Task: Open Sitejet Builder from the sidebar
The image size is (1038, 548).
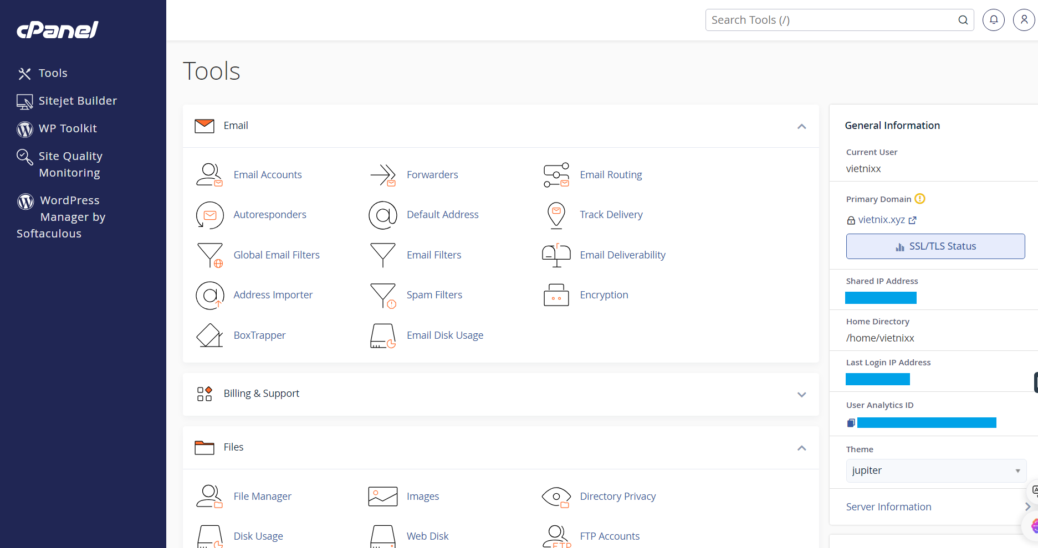Action: (78, 101)
